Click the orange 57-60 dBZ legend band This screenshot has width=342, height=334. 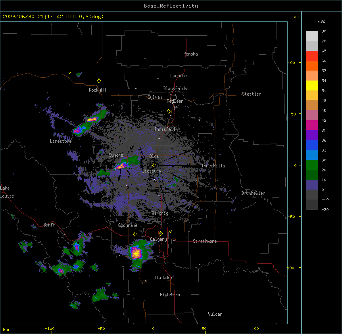tap(312, 65)
